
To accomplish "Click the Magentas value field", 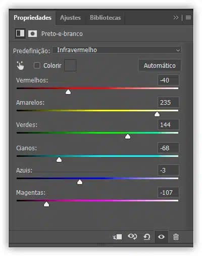I will pyautogui.click(x=168, y=192).
